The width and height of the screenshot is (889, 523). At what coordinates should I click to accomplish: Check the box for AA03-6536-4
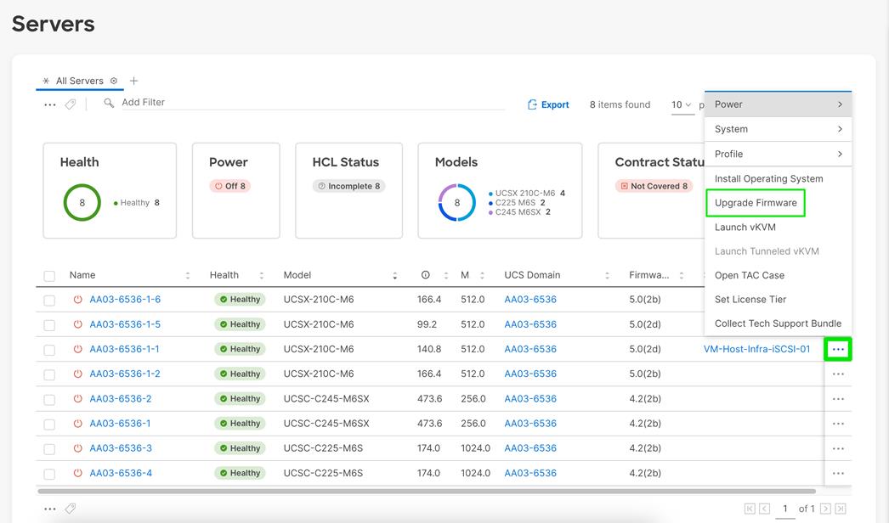tap(49, 474)
